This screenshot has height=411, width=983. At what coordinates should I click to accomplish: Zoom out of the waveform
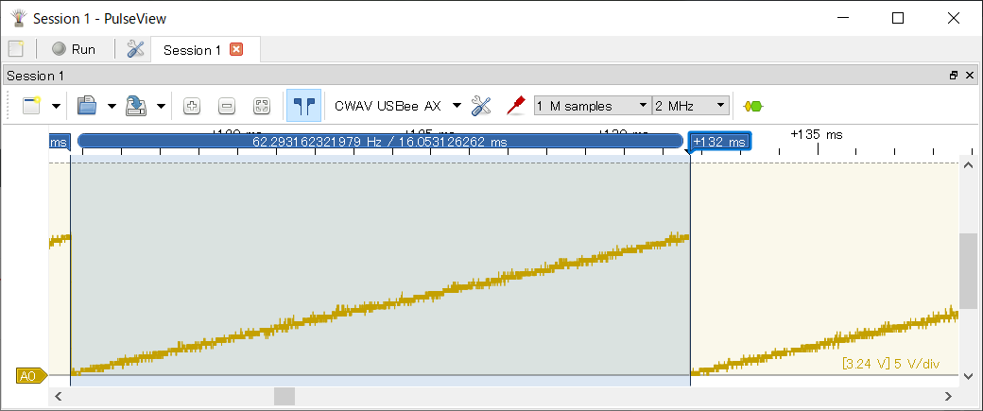[x=227, y=106]
